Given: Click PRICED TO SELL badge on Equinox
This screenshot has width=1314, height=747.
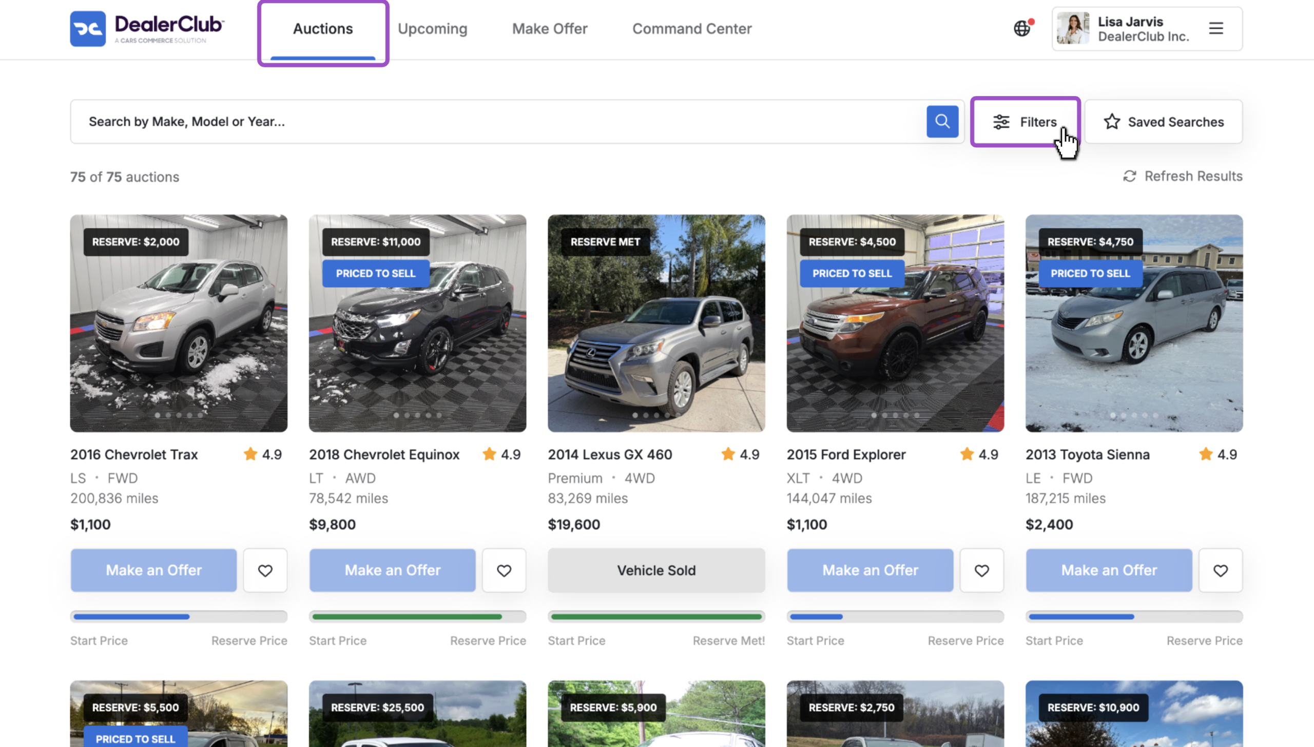Looking at the screenshot, I should pyautogui.click(x=376, y=273).
